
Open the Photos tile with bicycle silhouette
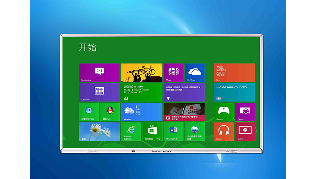142,73
